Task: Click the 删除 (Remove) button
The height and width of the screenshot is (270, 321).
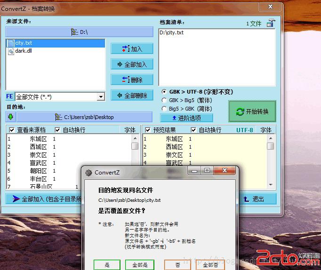Action: 132,79
